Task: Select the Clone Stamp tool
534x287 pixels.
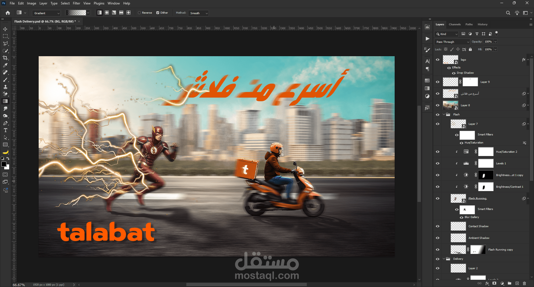Action: point(5,87)
